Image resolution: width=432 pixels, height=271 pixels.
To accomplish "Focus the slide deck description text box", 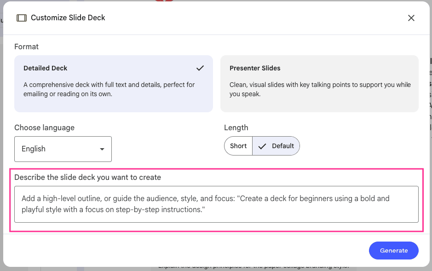I will tap(216, 204).
